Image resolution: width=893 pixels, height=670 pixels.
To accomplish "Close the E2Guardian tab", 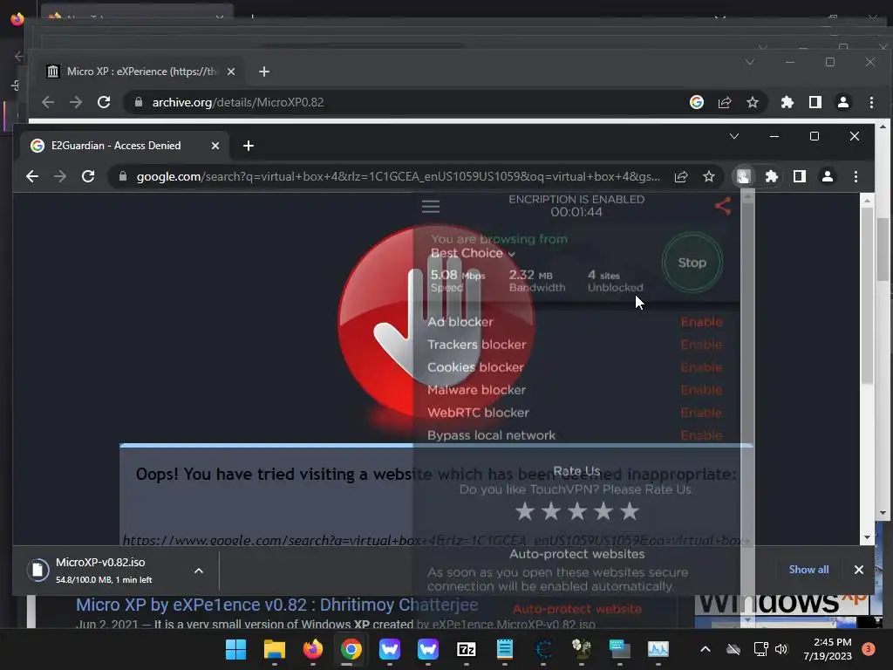I will (215, 146).
